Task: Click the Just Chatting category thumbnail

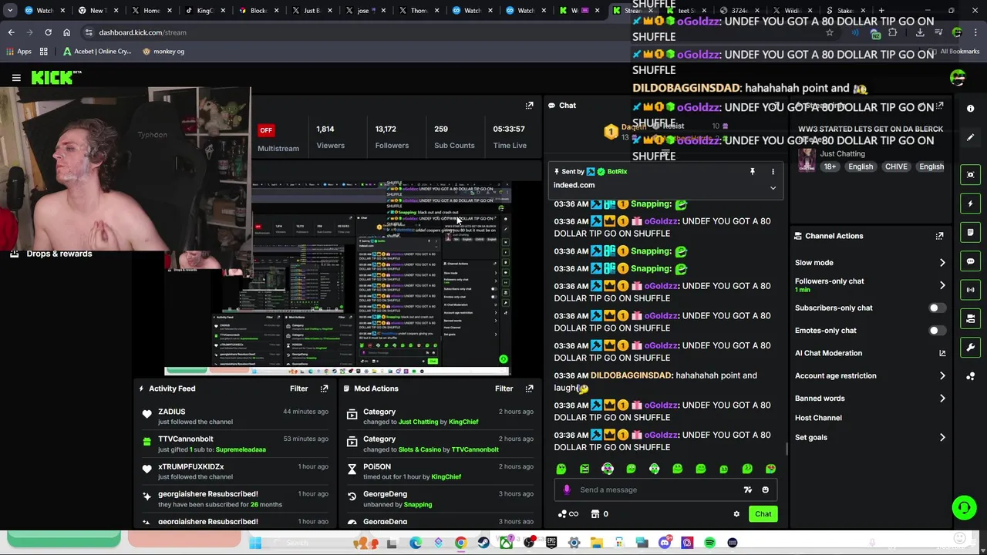Action: [x=807, y=160]
